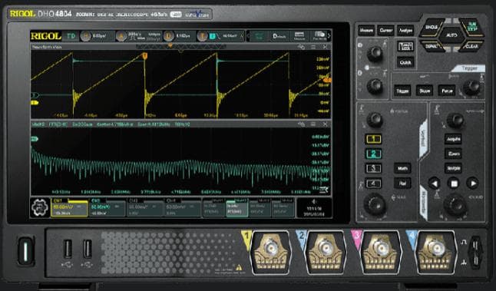Tap the settings gear icon on screen
The height and width of the screenshot is (291, 496).
pyautogui.click(x=40, y=207)
